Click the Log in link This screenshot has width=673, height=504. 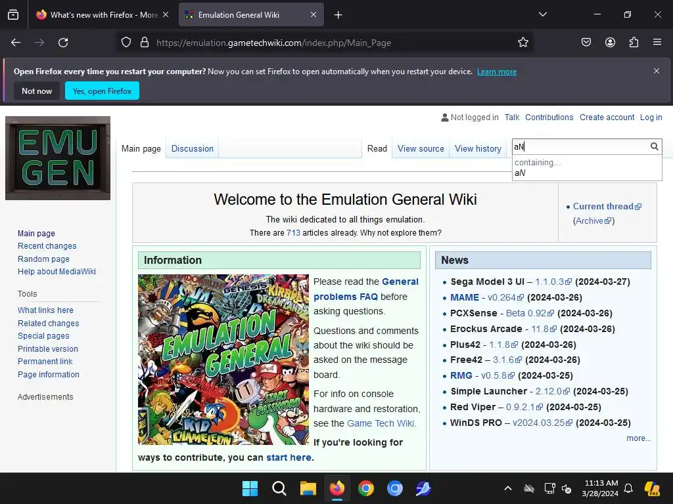click(x=651, y=117)
